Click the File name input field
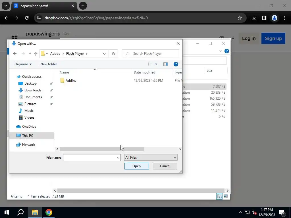This screenshot has width=291, height=218. tap(90, 158)
